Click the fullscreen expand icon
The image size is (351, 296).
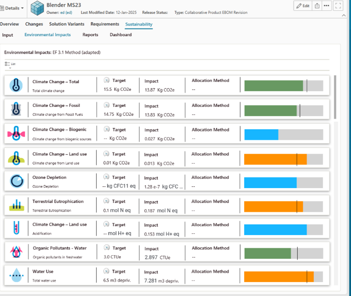338,6
